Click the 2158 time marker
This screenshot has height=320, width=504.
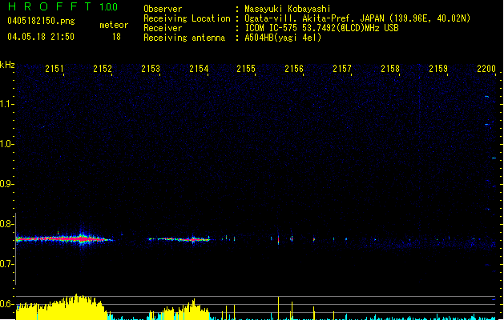390,69
